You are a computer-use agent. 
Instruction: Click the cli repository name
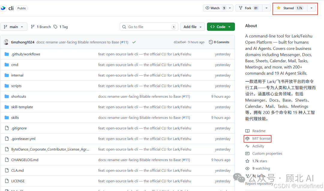(x=11, y=8)
